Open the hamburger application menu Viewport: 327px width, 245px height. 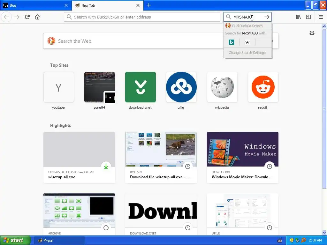click(321, 17)
